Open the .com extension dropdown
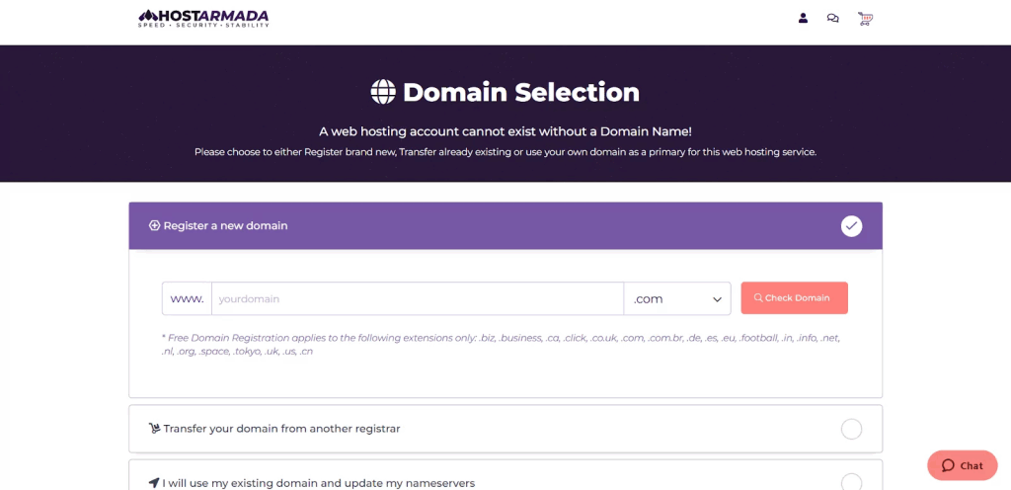The image size is (1011, 490). click(x=677, y=298)
